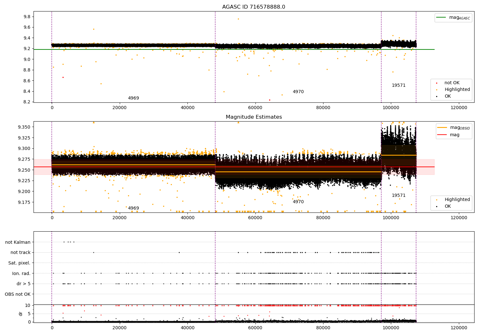The width and height of the screenshot is (479, 335).
Task: Click the 9.250 tick label on the middle plot
Action: 24,170
